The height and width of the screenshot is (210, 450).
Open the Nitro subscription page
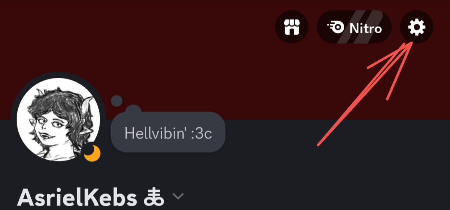[354, 27]
